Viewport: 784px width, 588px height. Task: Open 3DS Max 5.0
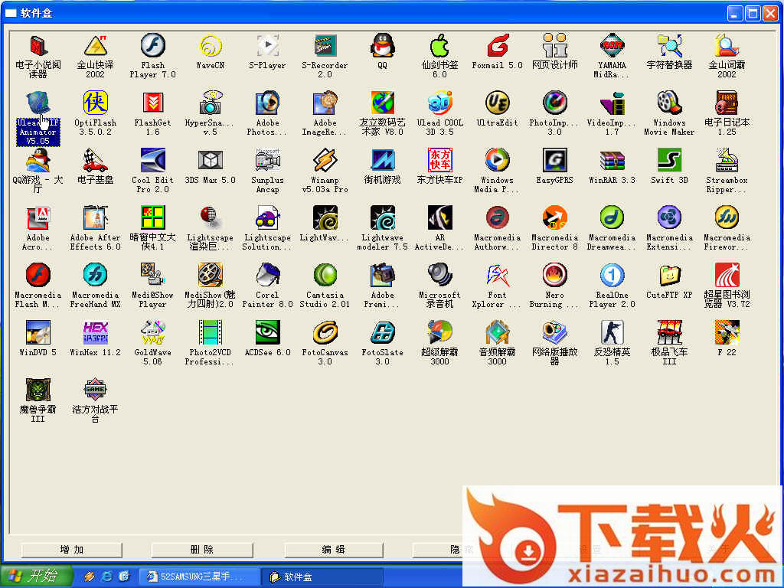pos(210,161)
